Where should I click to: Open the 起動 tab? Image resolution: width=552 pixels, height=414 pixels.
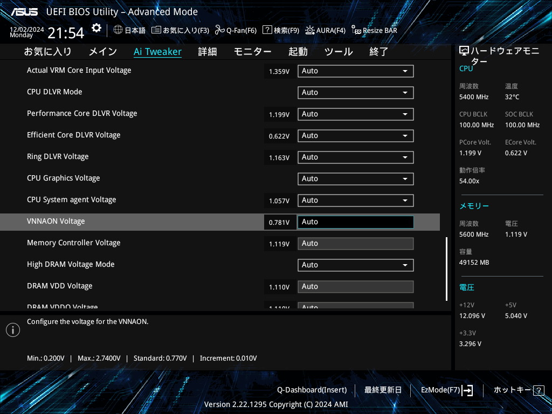pos(298,52)
